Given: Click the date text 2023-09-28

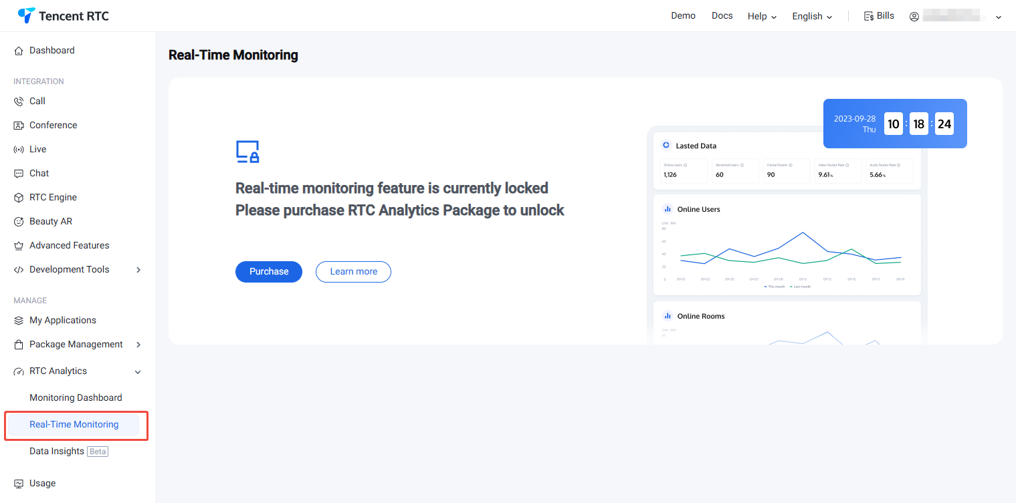Looking at the screenshot, I should point(855,119).
